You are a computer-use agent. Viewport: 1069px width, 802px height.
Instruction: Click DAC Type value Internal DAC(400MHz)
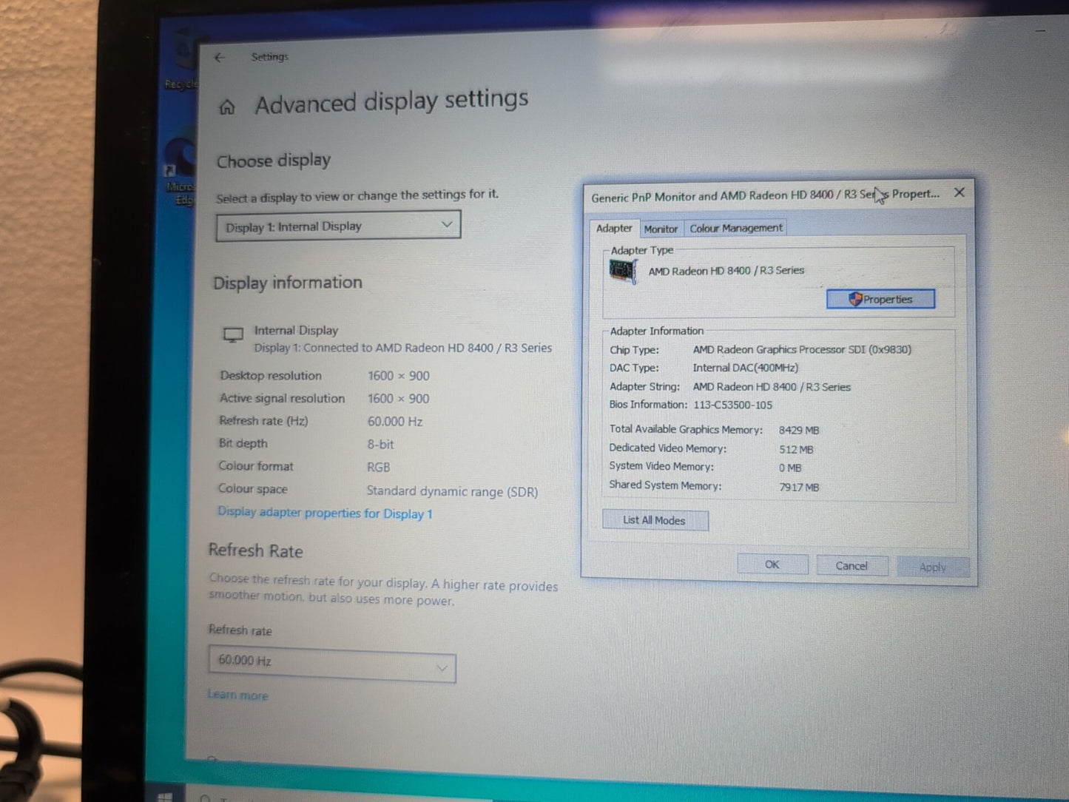745,368
